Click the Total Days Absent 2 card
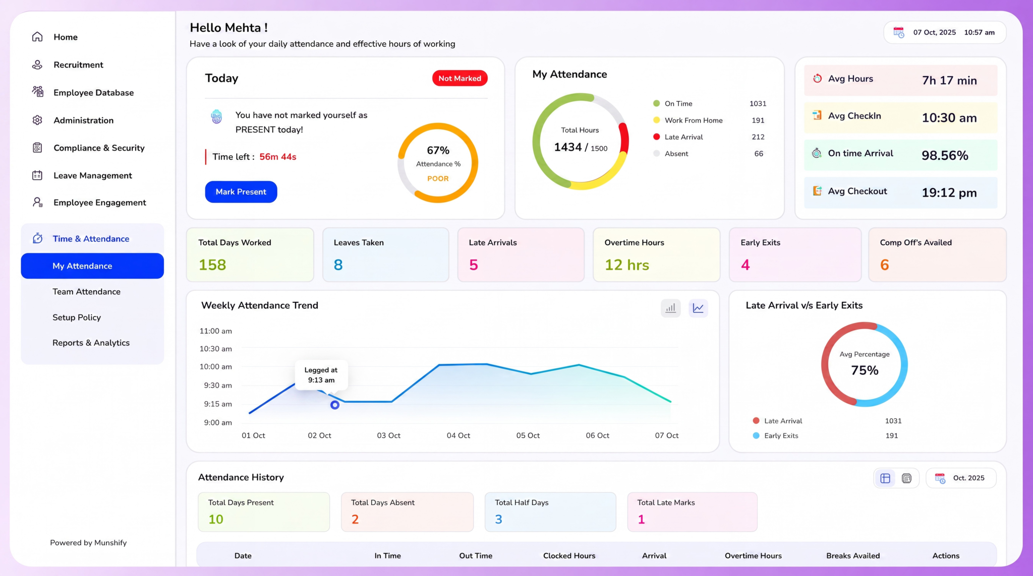 pyautogui.click(x=408, y=512)
